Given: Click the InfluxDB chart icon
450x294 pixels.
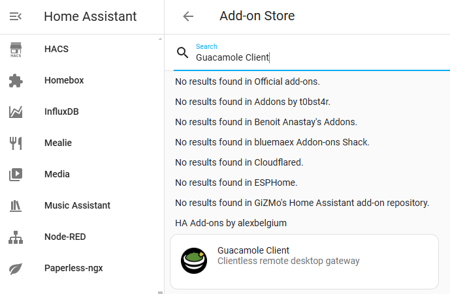Looking at the screenshot, I should (16, 112).
